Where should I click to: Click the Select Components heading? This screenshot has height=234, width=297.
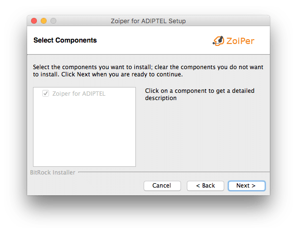65,40
